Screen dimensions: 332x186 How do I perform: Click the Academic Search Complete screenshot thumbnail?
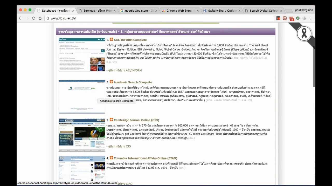click(82, 97)
